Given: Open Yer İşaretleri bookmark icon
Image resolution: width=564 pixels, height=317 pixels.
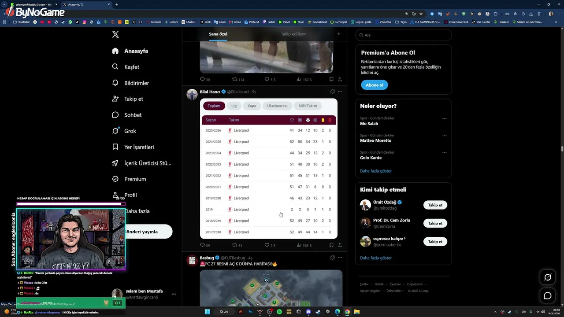Looking at the screenshot, I should point(115,147).
